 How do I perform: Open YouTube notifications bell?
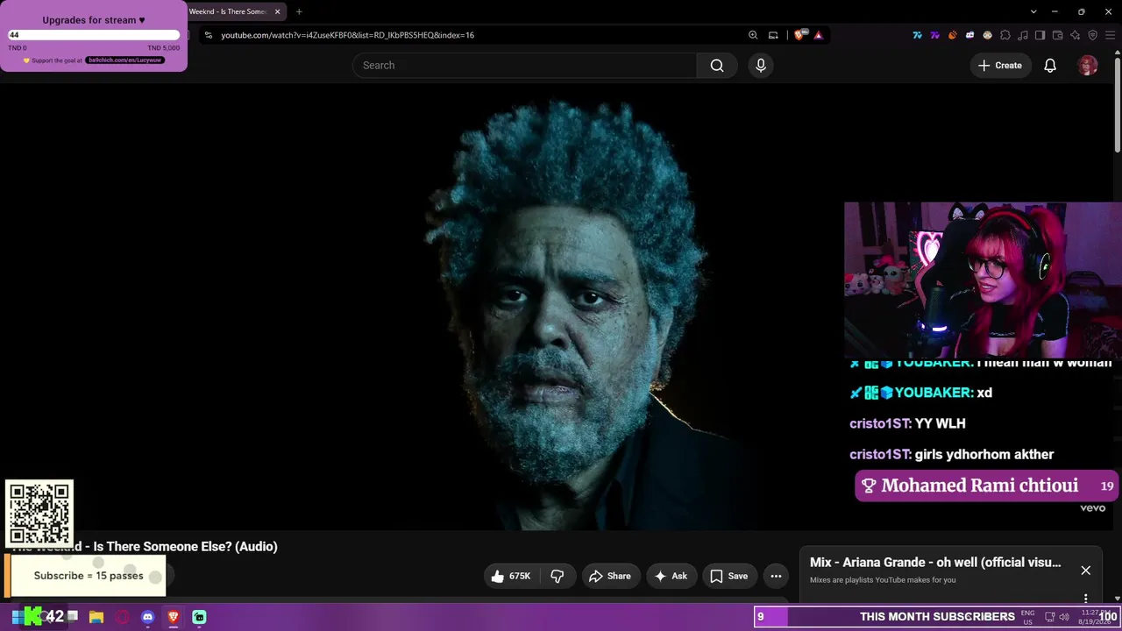pos(1050,66)
